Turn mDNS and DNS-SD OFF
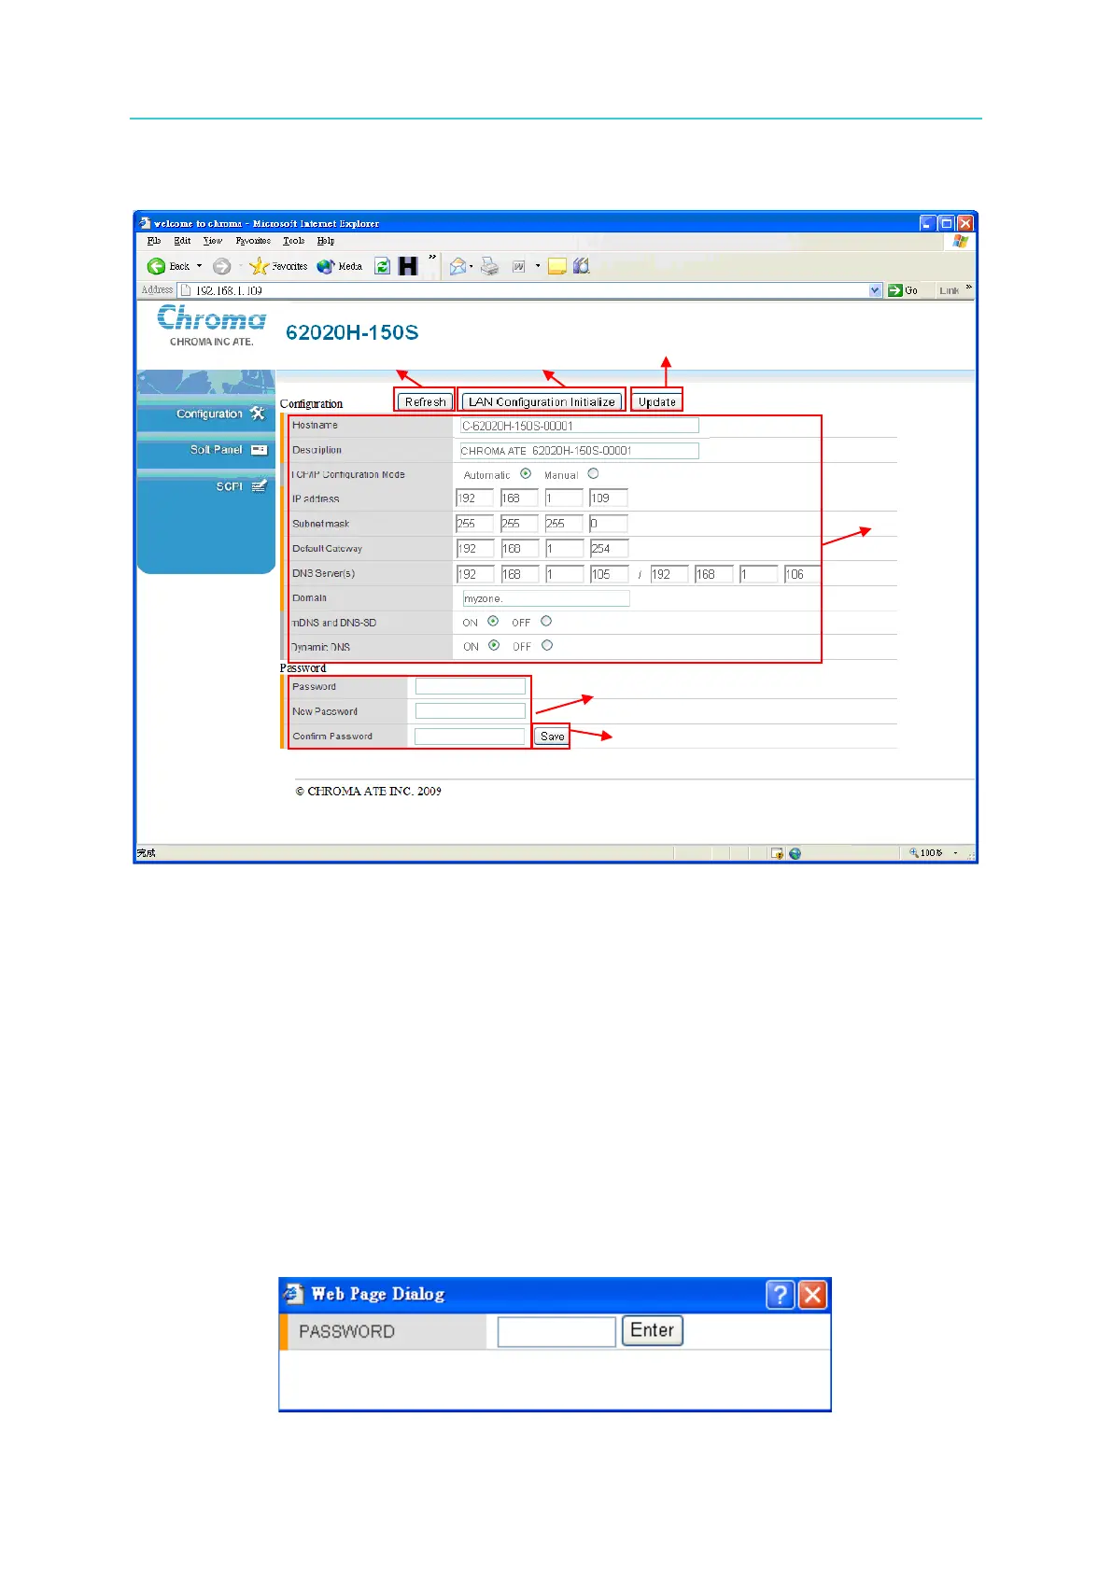 (x=546, y=622)
